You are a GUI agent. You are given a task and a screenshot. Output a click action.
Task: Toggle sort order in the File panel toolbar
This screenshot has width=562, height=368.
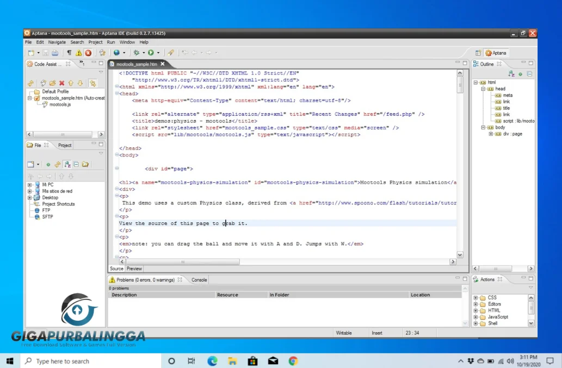(x=67, y=164)
